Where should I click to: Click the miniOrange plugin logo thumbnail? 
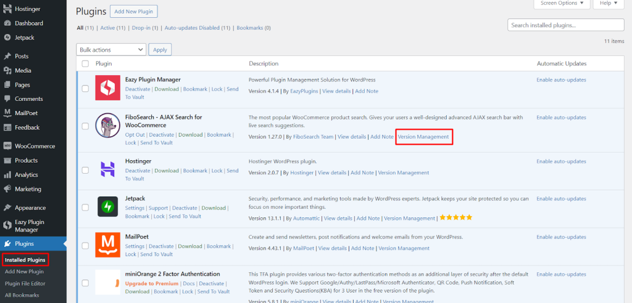click(x=107, y=282)
